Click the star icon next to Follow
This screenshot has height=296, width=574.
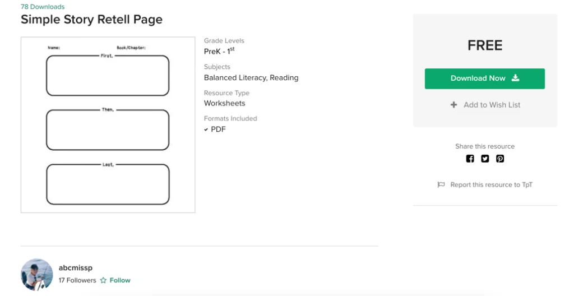pyautogui.click(x=103, y=280)
